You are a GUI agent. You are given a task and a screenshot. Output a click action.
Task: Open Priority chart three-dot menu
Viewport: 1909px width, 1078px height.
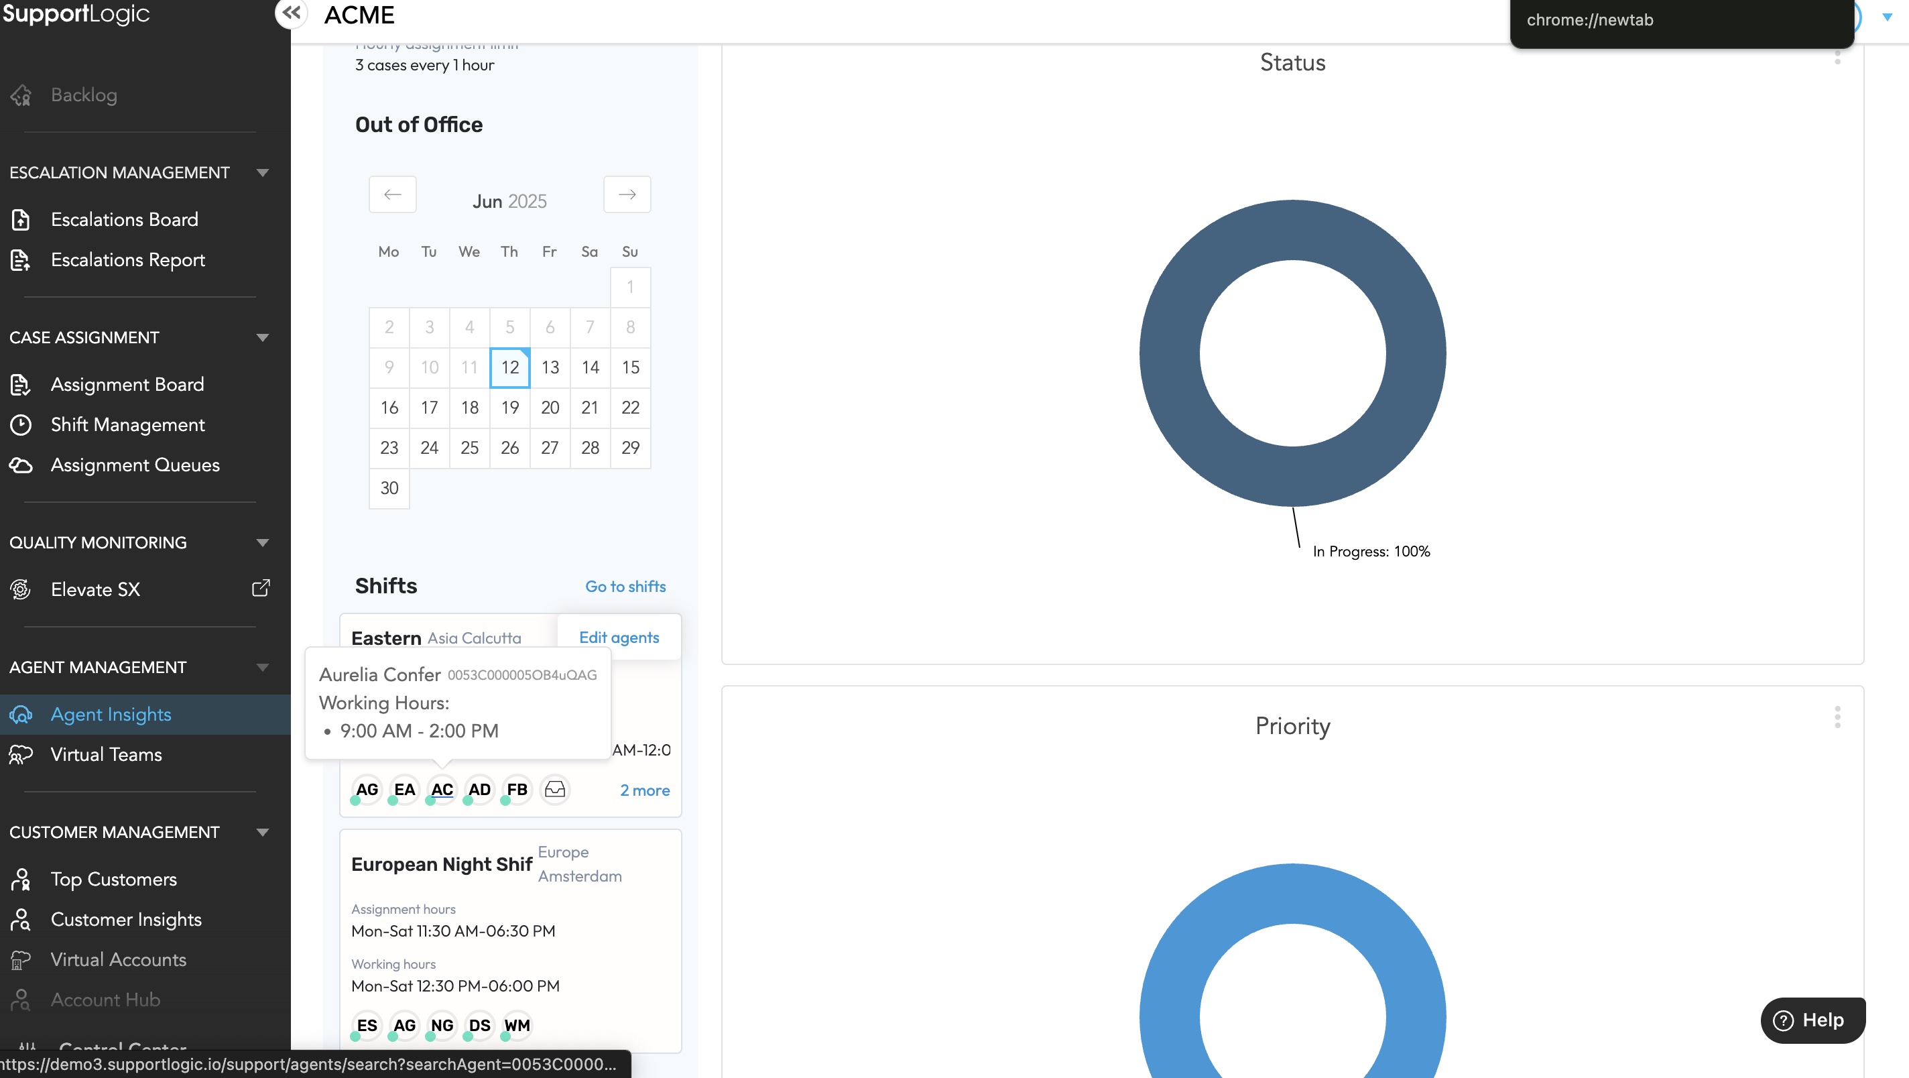click(1837, 717)
